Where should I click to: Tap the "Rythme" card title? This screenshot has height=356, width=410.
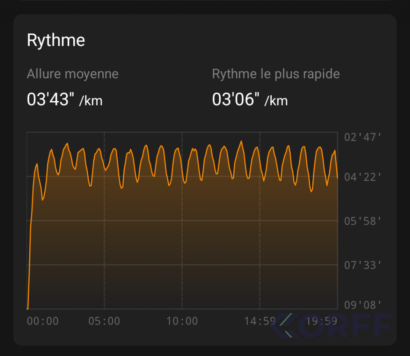click(56, 40)
